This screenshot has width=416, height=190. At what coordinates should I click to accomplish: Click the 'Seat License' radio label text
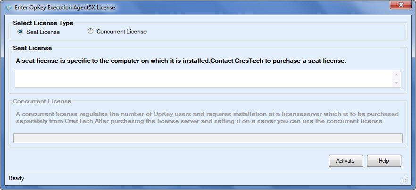tap(43, 32)
